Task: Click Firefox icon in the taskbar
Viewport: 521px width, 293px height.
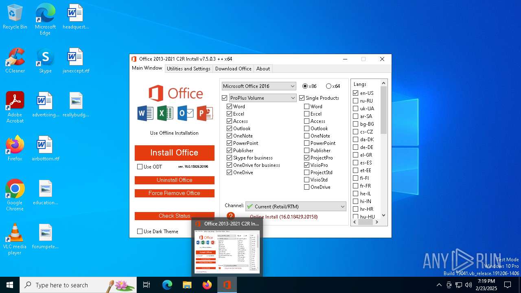Action: [x=207, y=285]
